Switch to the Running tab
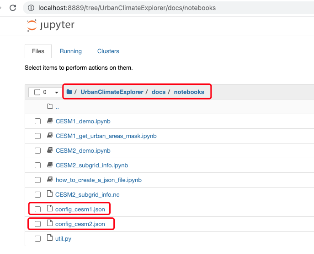 pyautogui.click(x=71, y=51)
